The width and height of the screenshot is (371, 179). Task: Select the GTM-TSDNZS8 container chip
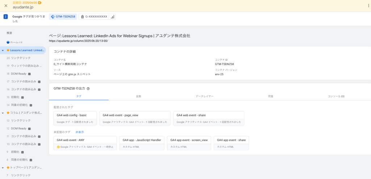[x=63, y=17]
